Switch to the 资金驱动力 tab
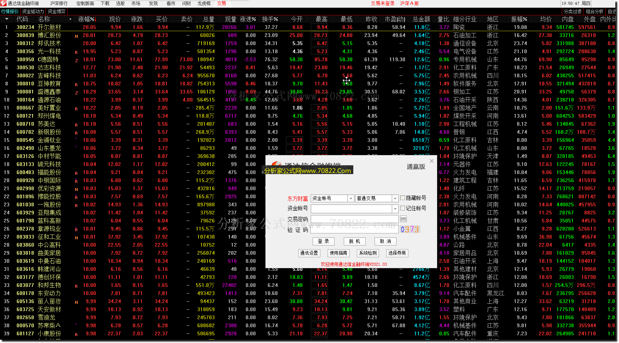Image resolution: width=619 pixels, height=343 pixels. [x=33, y=11]
